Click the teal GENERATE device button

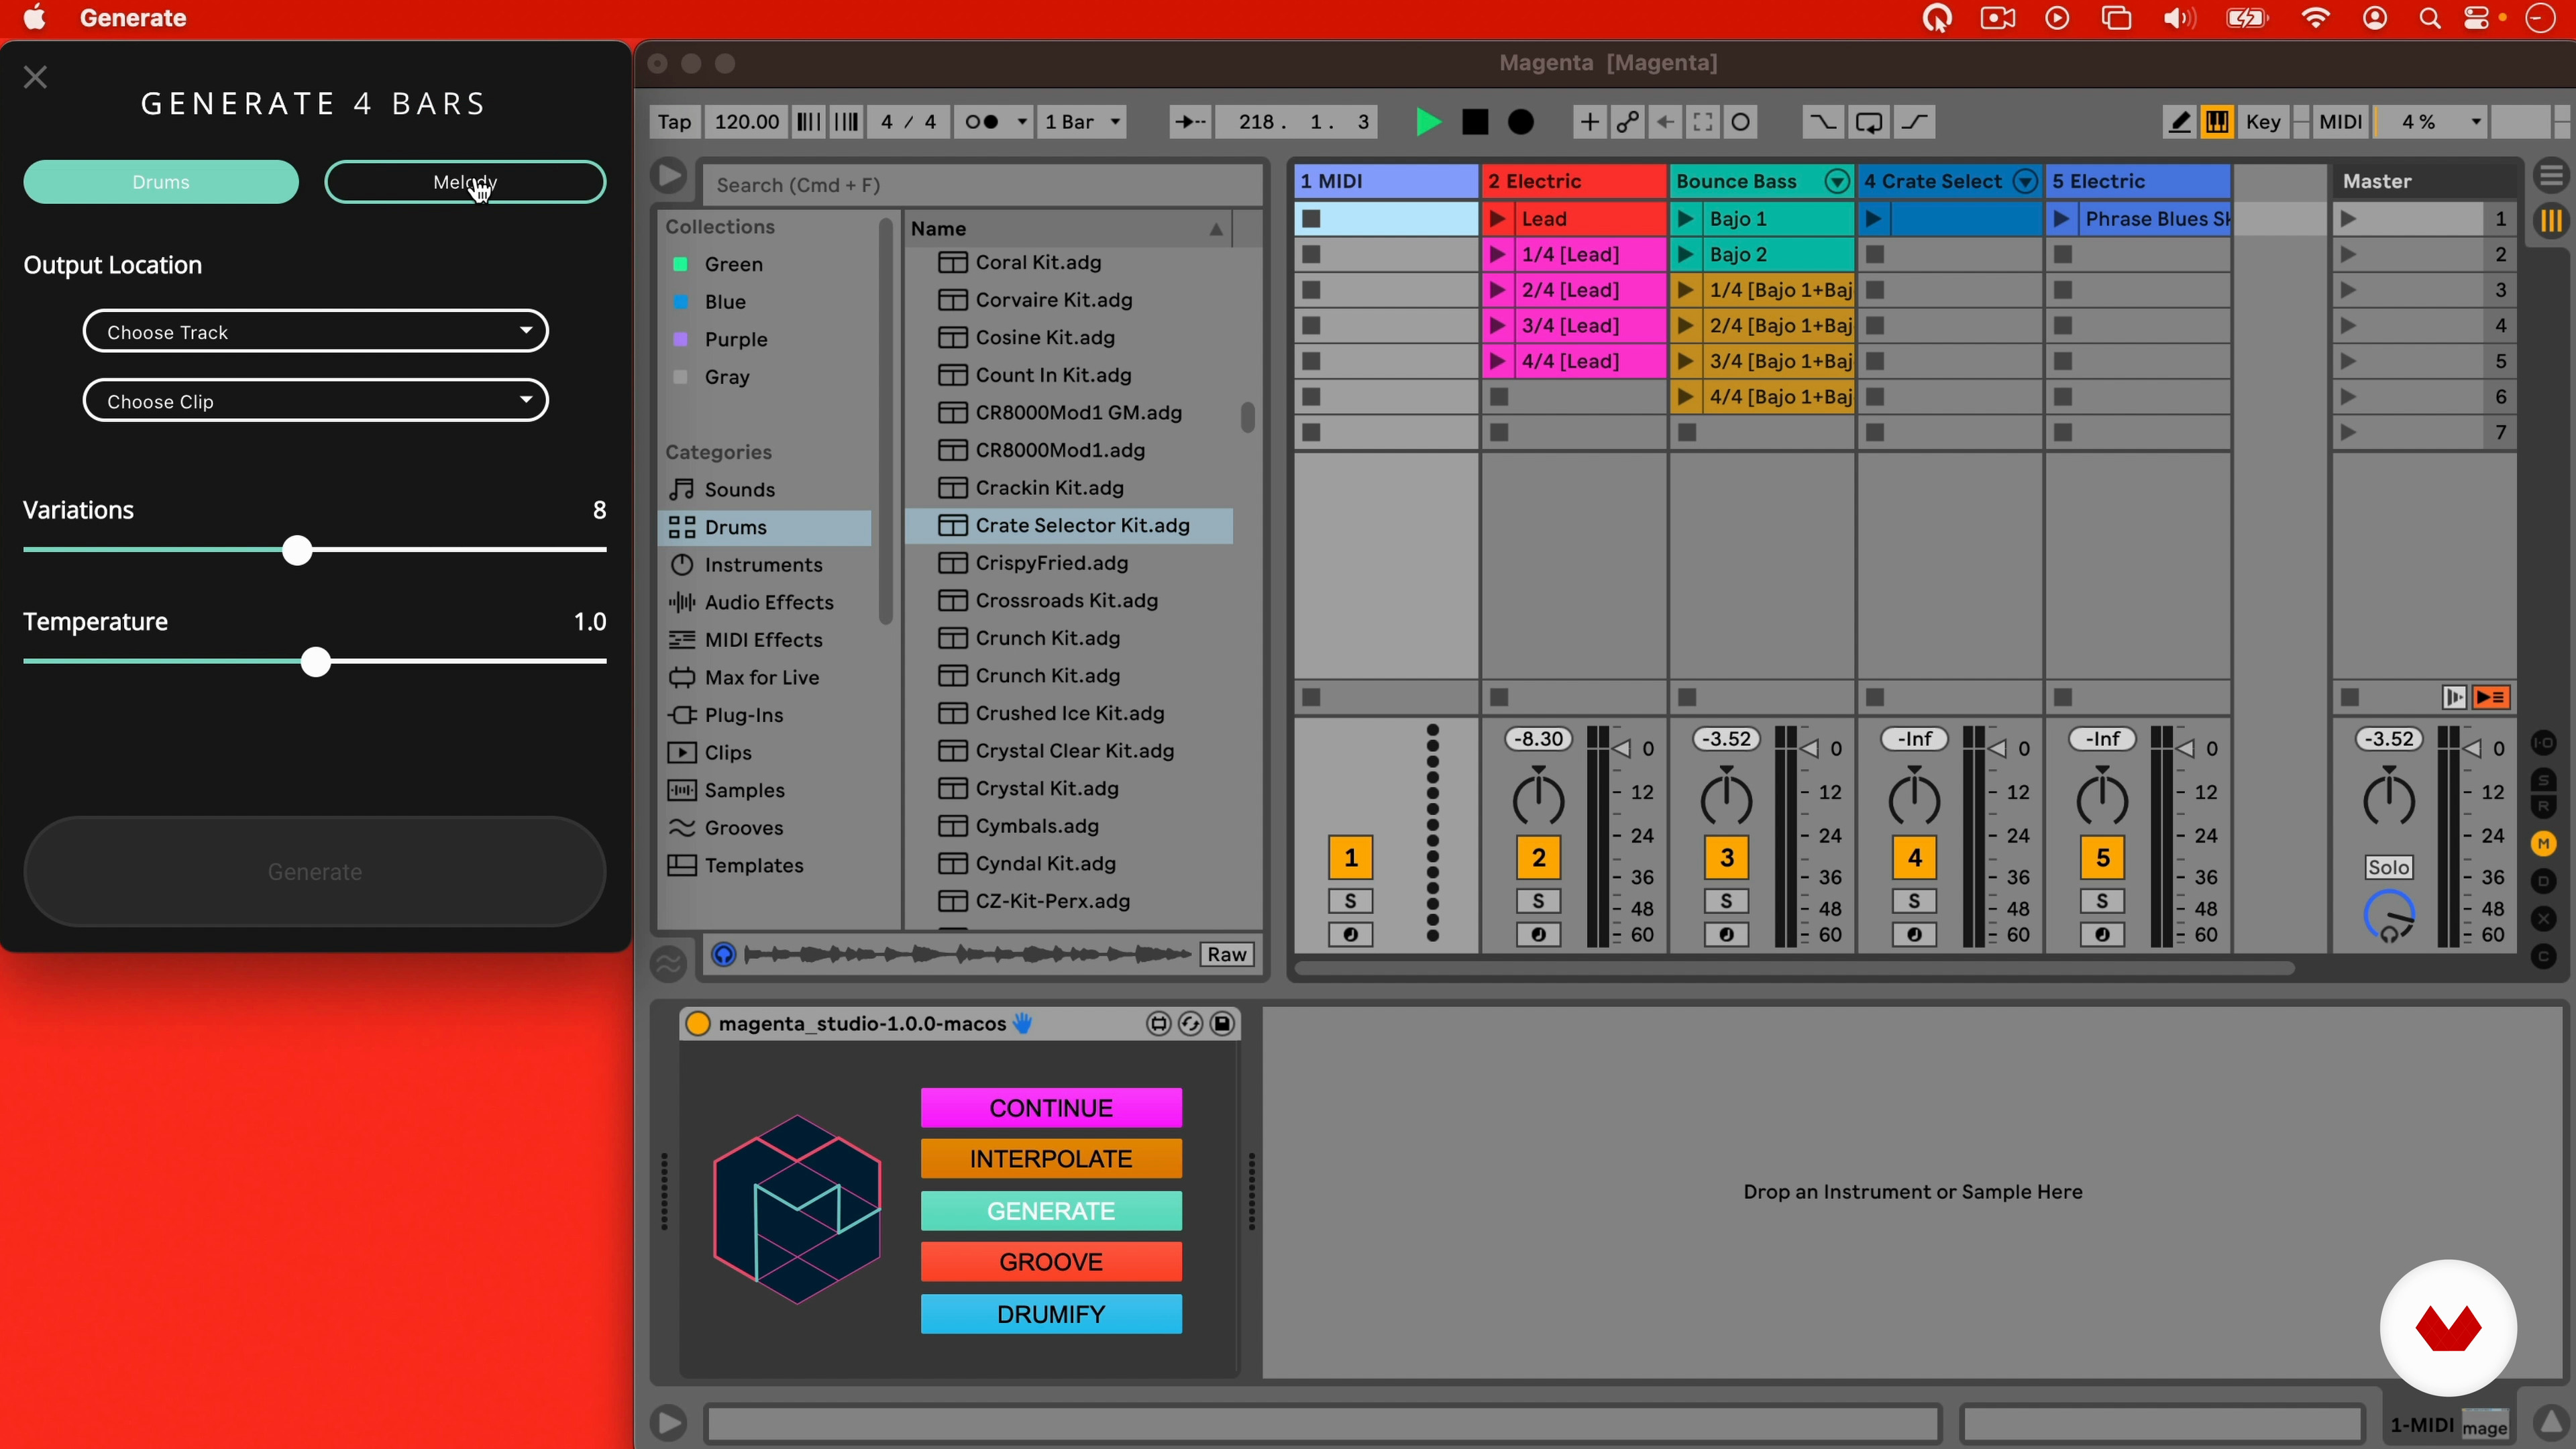[1051, 1211]
